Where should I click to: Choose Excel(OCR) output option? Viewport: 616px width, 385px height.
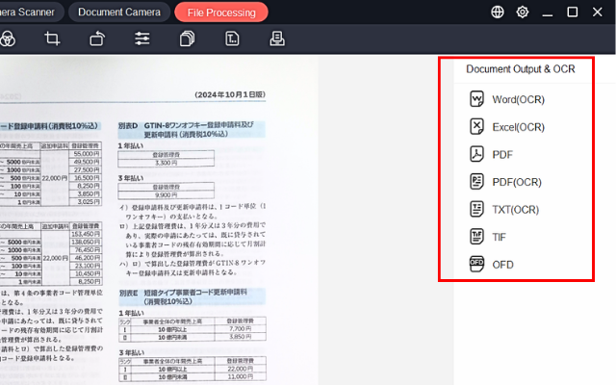(518, 127)
